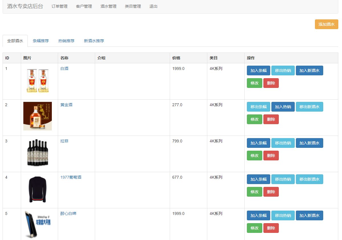Click 删除 button for 醉心白啤
Image resolution: width=342 pixels, height=240 pixels.
point(271,228)
